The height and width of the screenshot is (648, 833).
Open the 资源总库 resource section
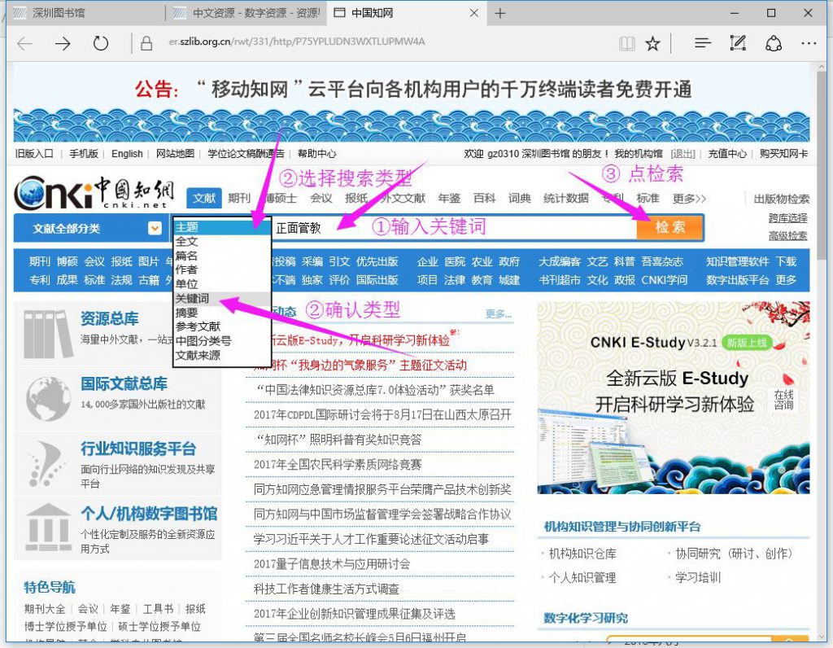[109, 319]
